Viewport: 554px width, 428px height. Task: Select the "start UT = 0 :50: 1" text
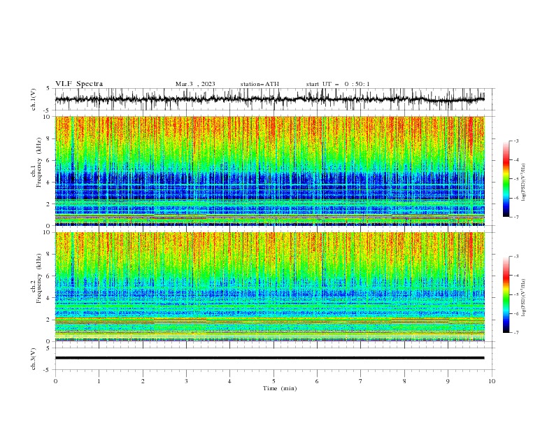tap(338, 84)
